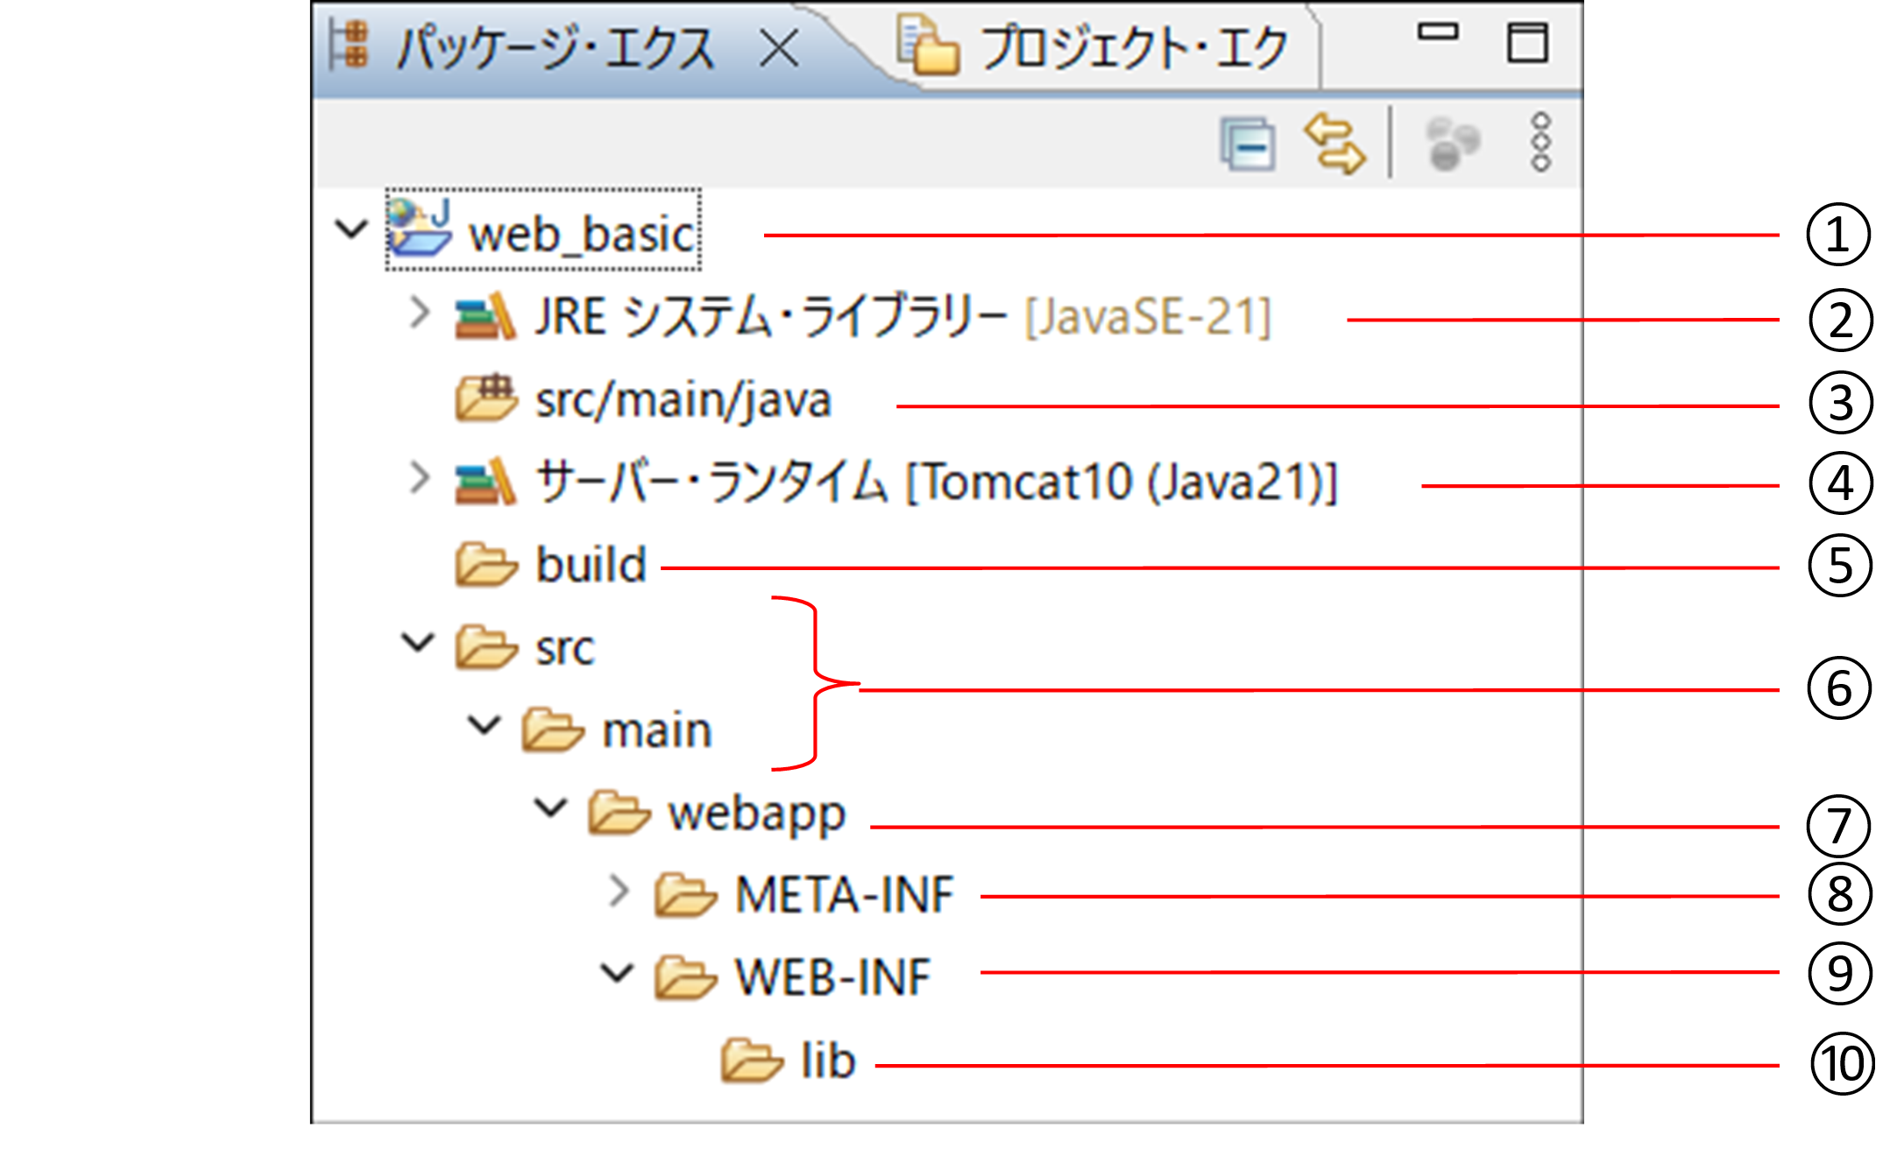Collapse the web_basic project node
This screenshot has height=1149, width=1890.
pyautogui.click(x=351, y=229)
